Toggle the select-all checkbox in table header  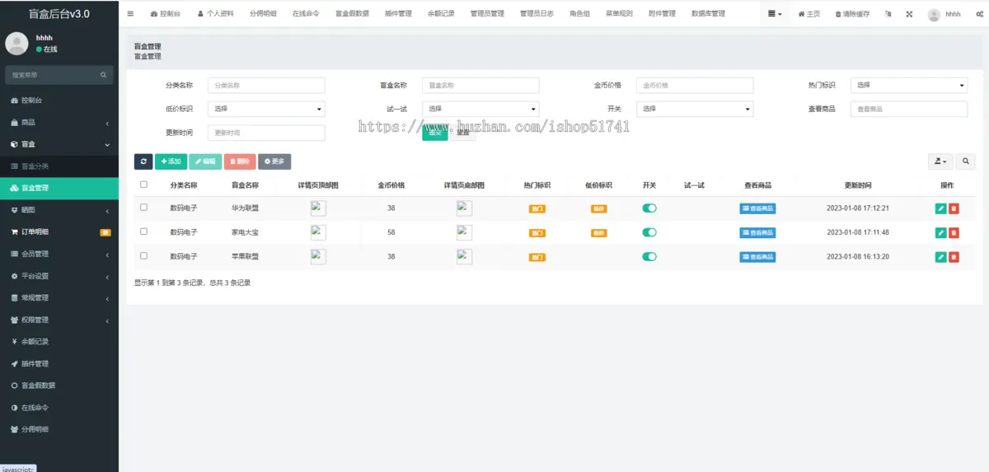(144, 185)
